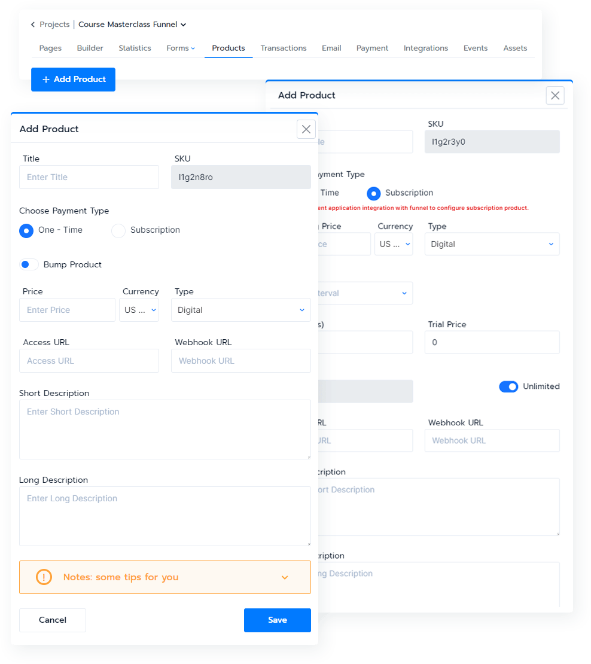Image resolution: width=591 pixels, height=664 pixels.
Task: Disable the Unlimited toggle
Action: coord(508,386)
